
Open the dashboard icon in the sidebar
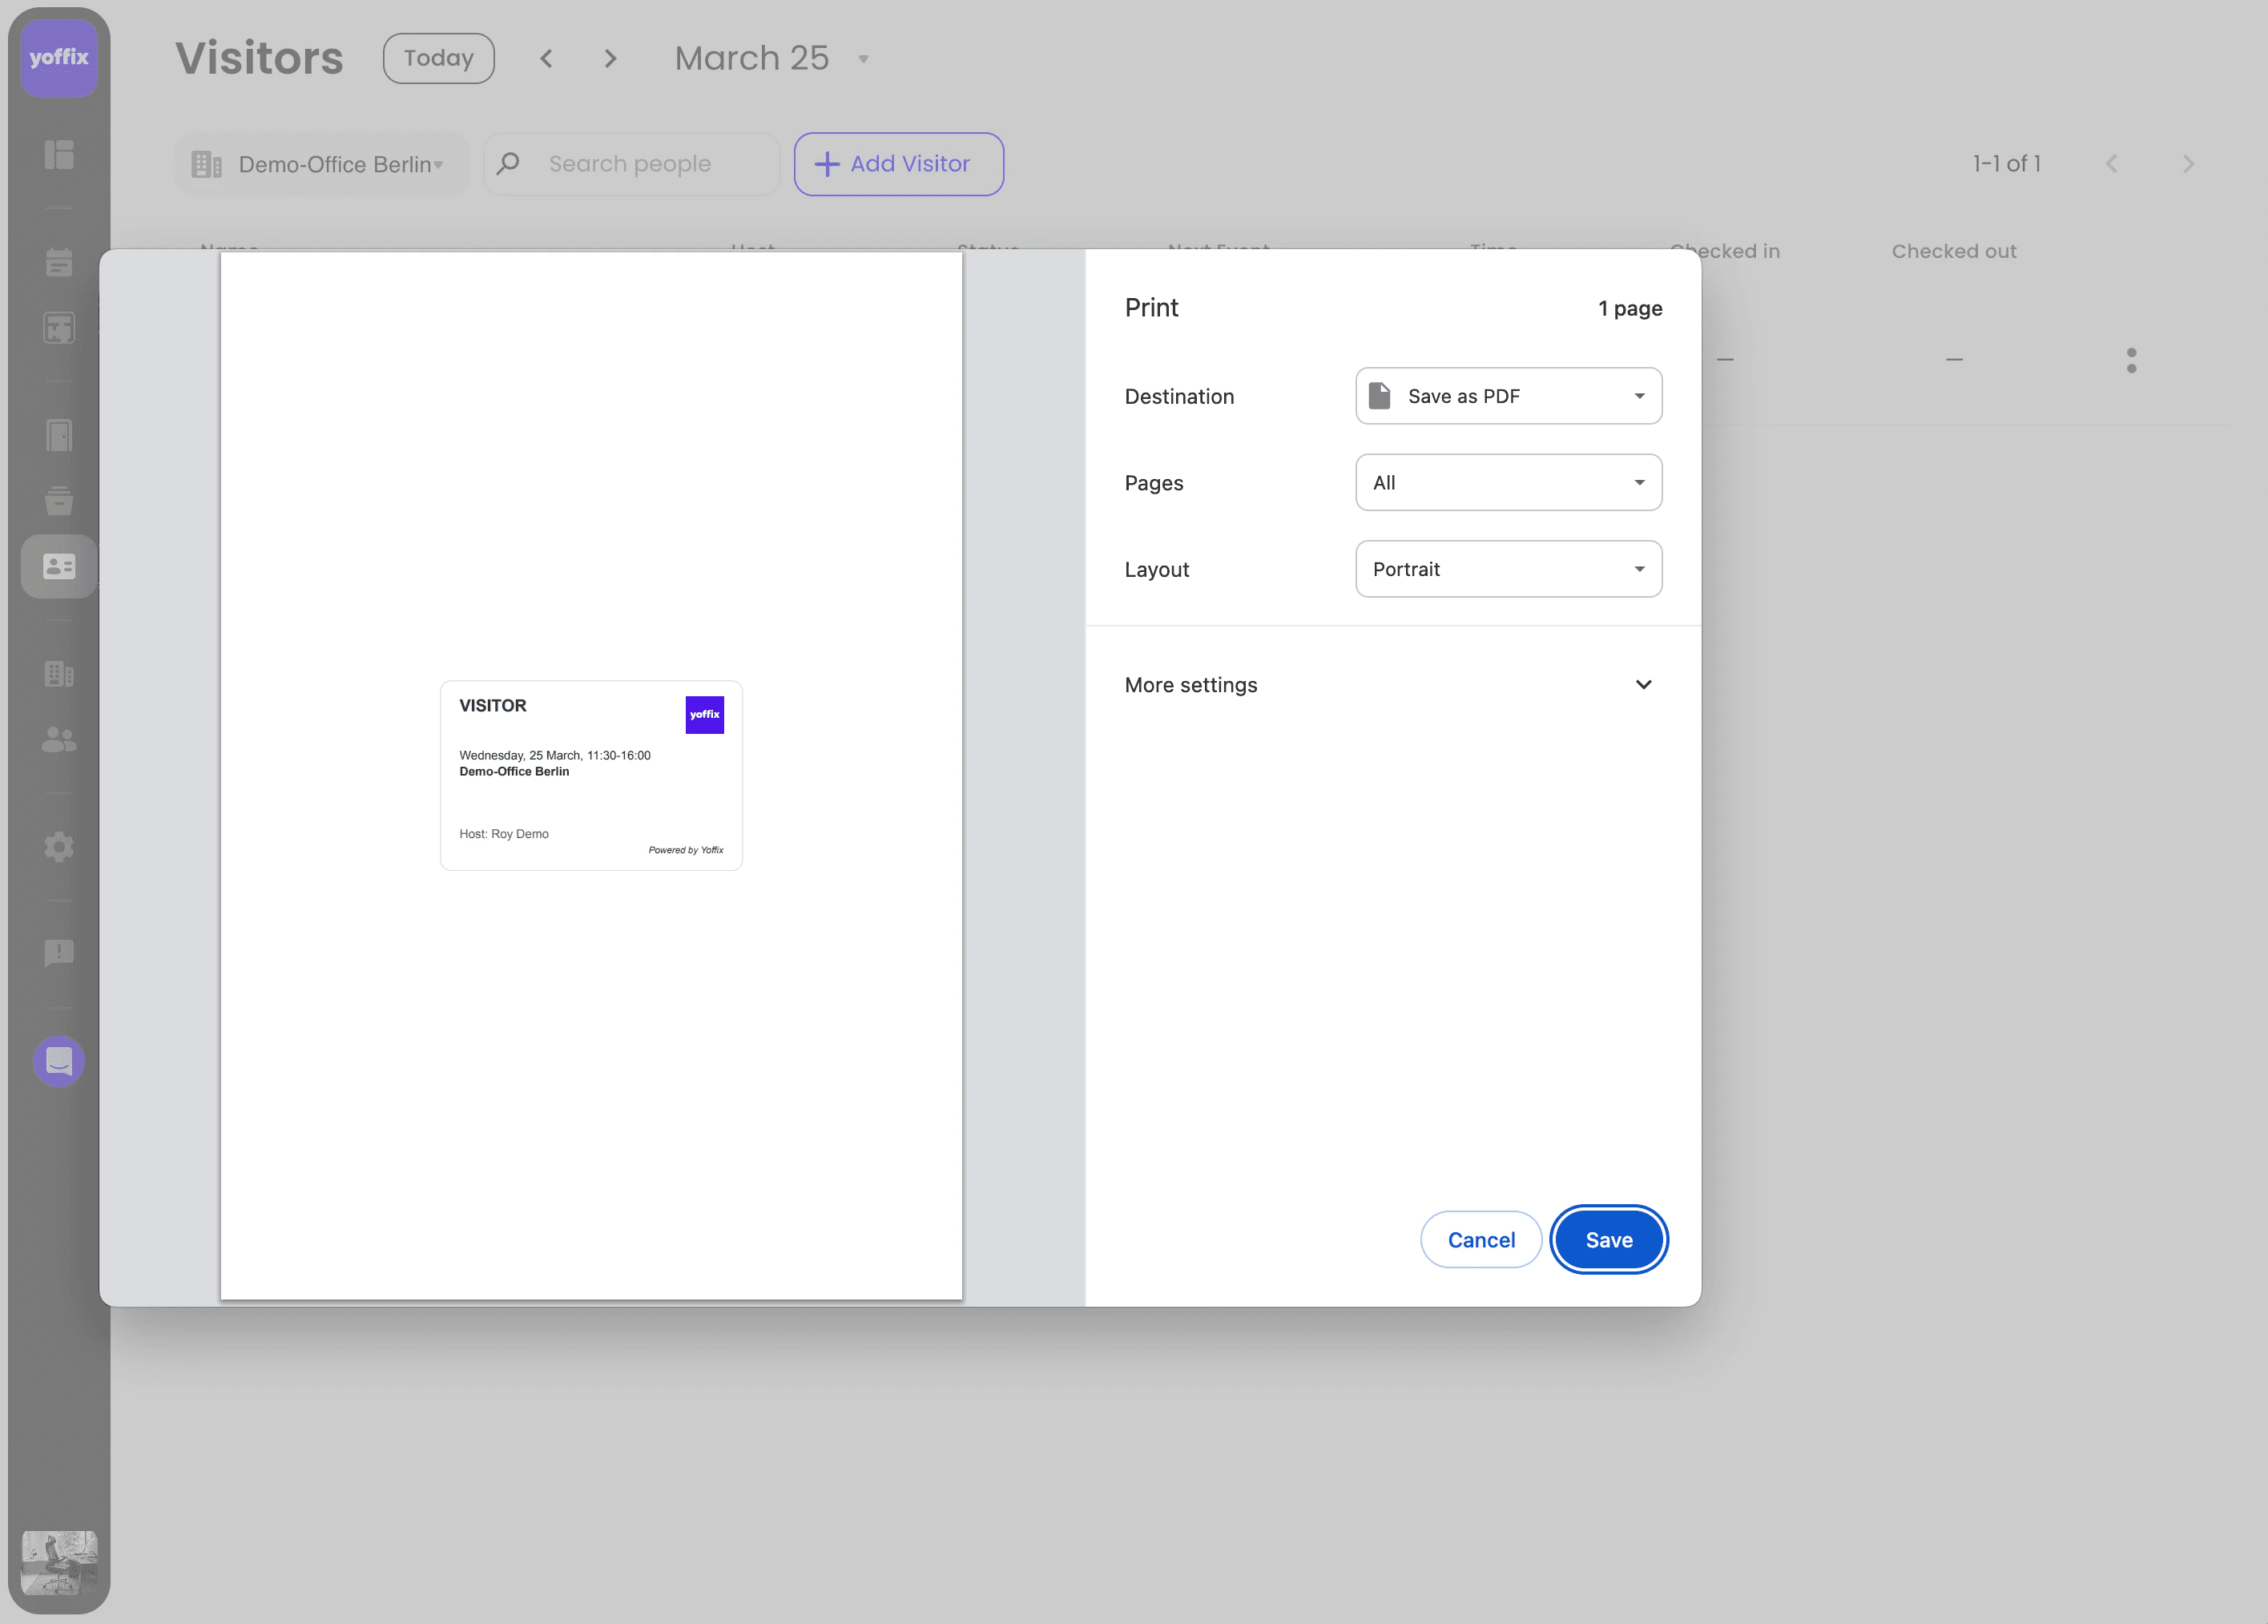tap(59, 154)
